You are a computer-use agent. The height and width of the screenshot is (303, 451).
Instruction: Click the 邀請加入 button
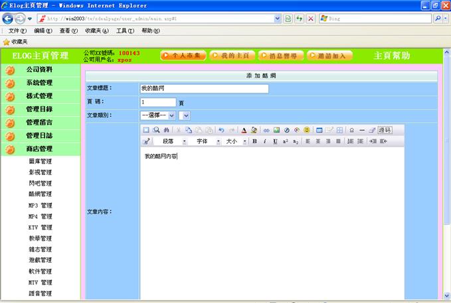[x=330, y=56]
